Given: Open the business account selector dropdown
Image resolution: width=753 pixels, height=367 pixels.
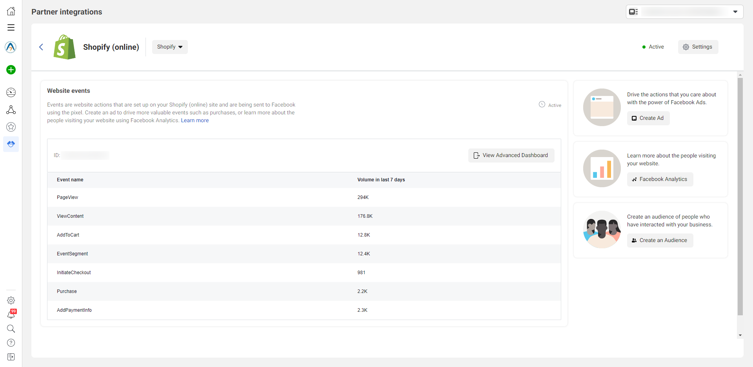Looking at the screenshot, I should 684,12.
